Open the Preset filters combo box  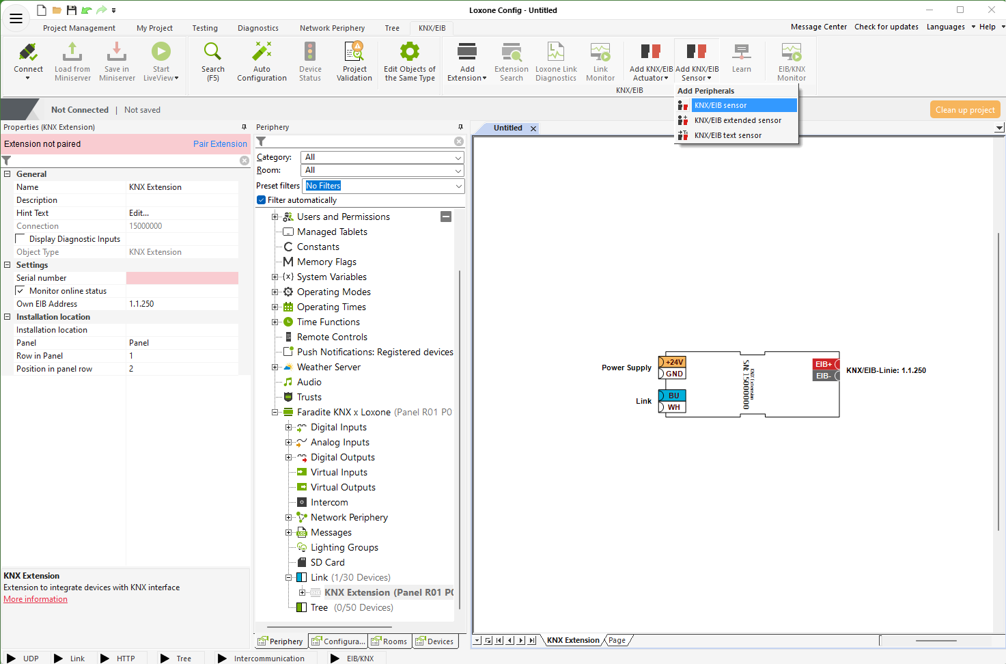coord(383,186)
